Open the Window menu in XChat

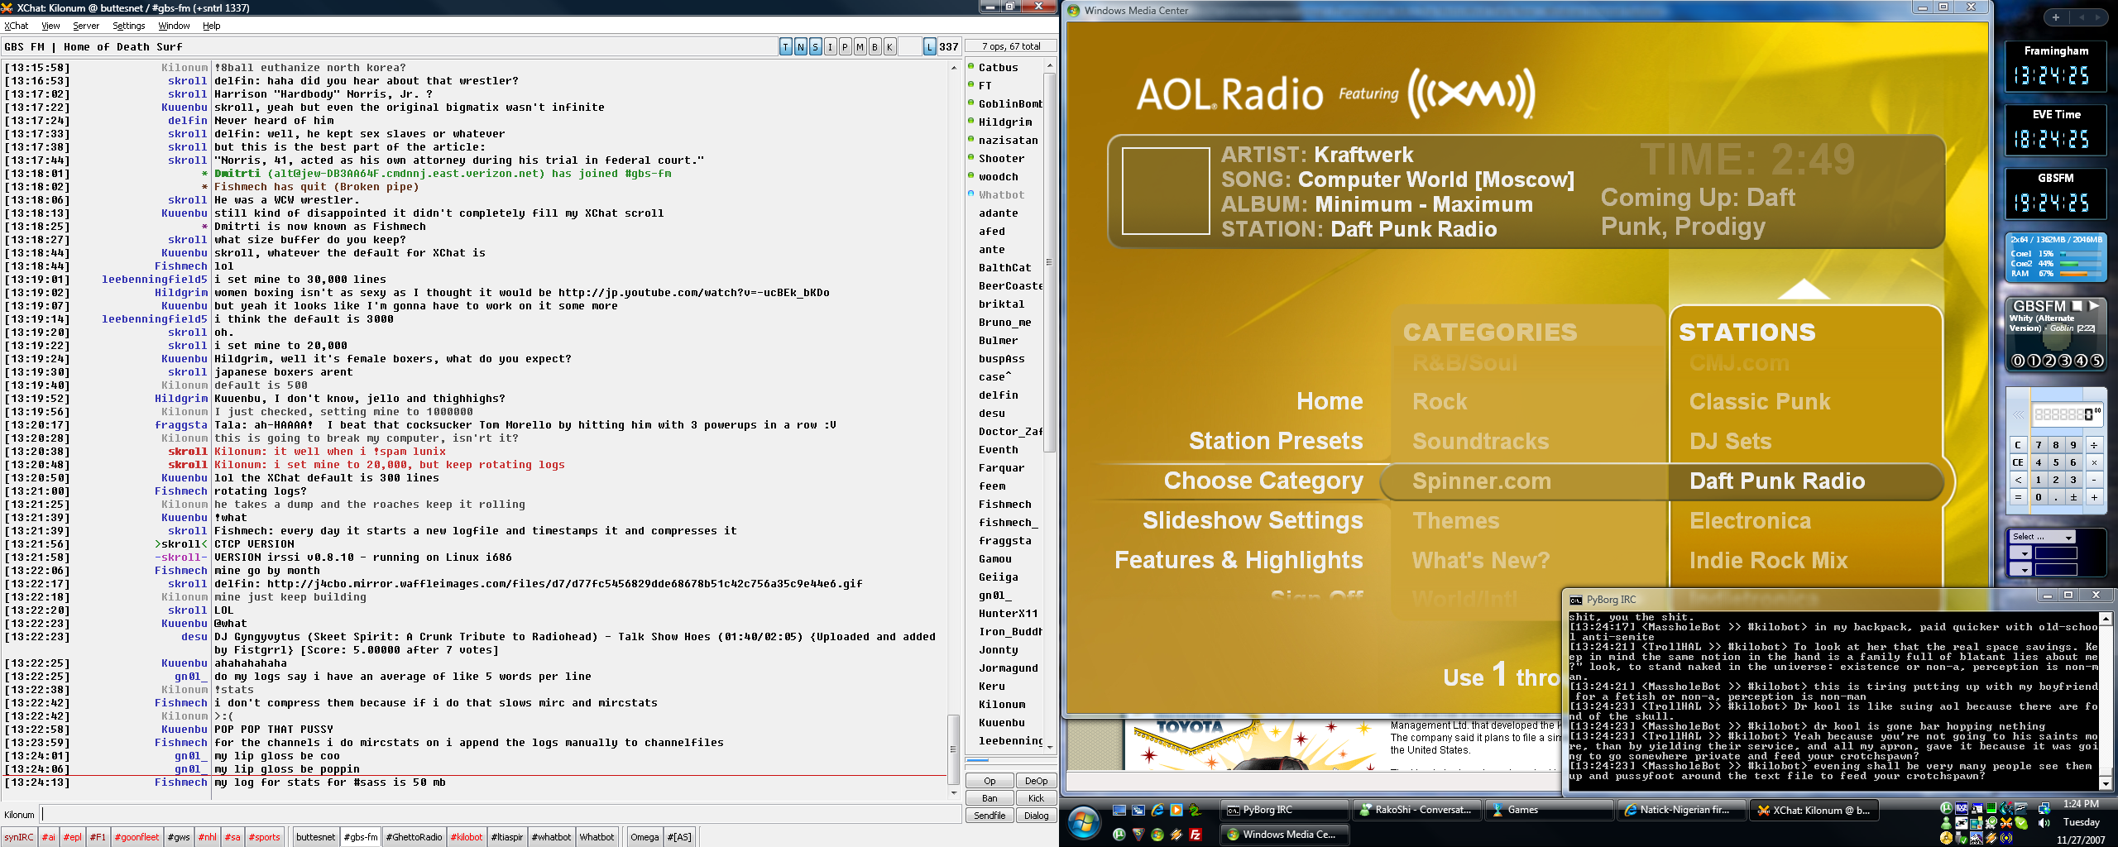tap(175, 26)
